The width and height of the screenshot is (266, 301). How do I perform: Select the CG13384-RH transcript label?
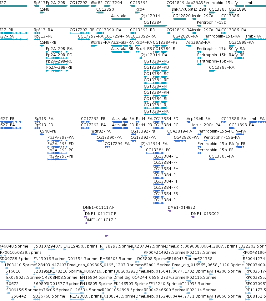(156, 92)
